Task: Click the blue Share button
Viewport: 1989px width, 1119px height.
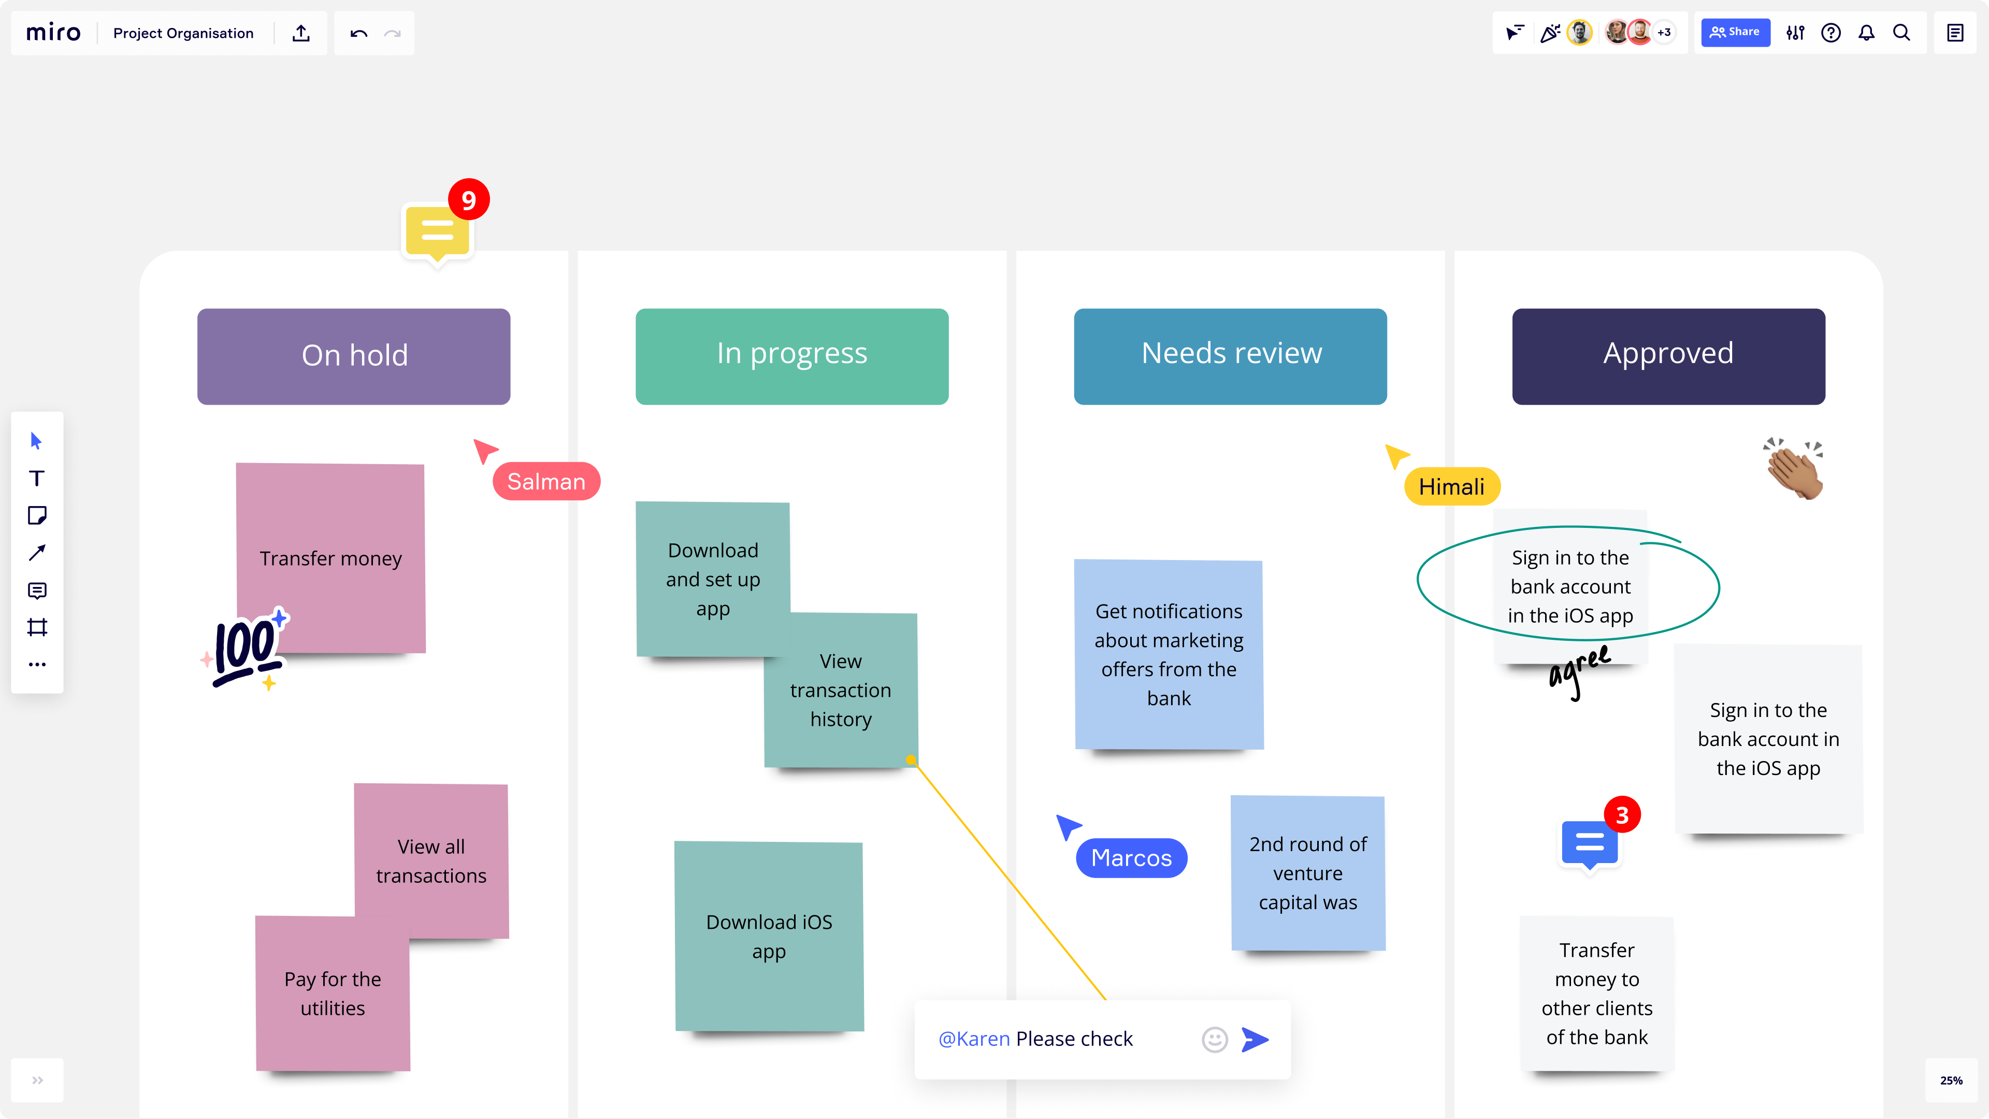Action: coord(1735,33)
